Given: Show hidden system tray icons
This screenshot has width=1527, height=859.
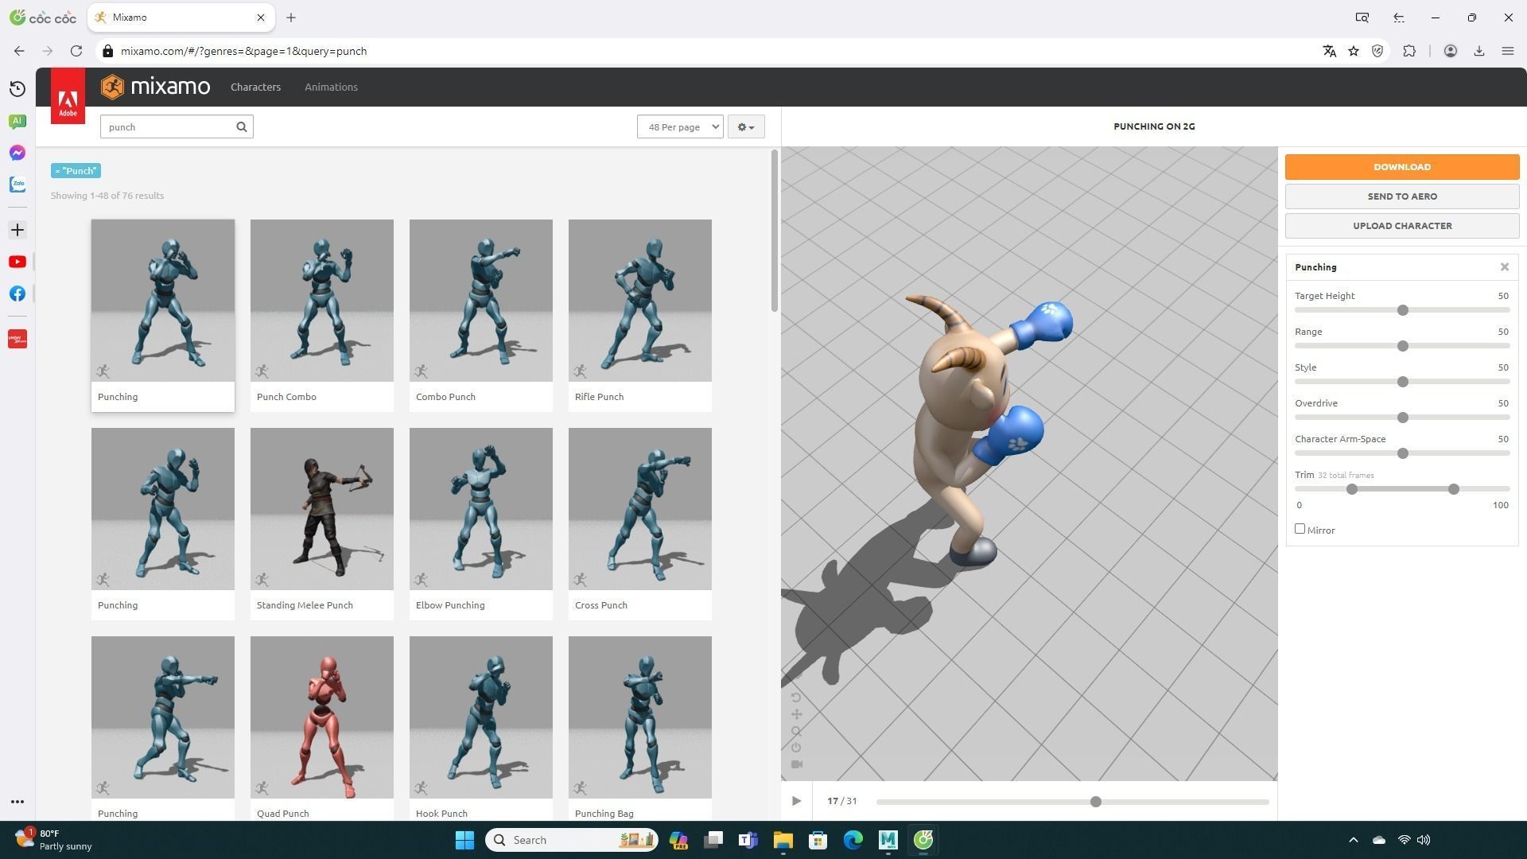Looking at the screenshot, I should [x=1354, y=840].
